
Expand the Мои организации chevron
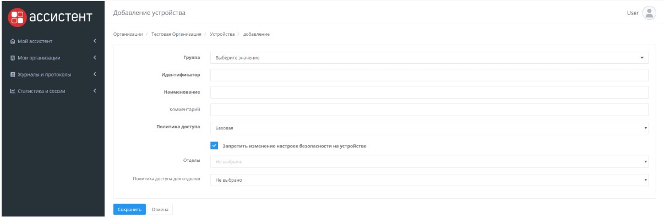point(95,58)
